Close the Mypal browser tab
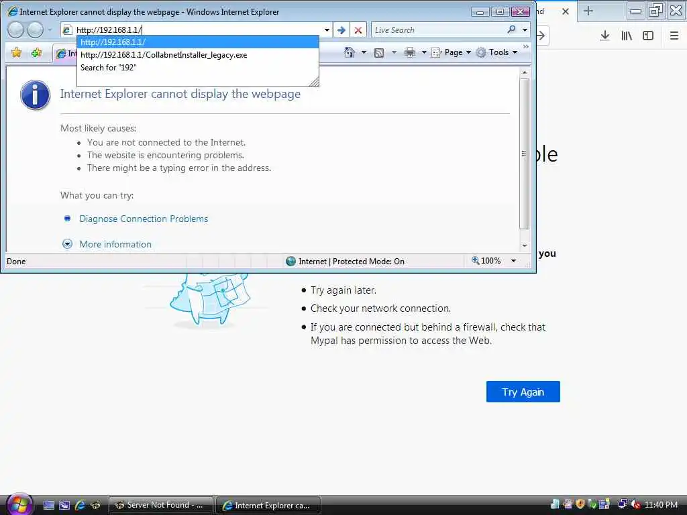 [x=565, y=11]
